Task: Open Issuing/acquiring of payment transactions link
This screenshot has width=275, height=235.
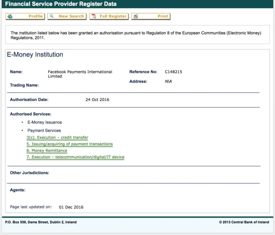Action: click(x=70, y=144)
